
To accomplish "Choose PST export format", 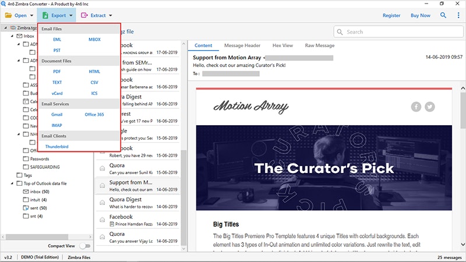I will point(57,51).
